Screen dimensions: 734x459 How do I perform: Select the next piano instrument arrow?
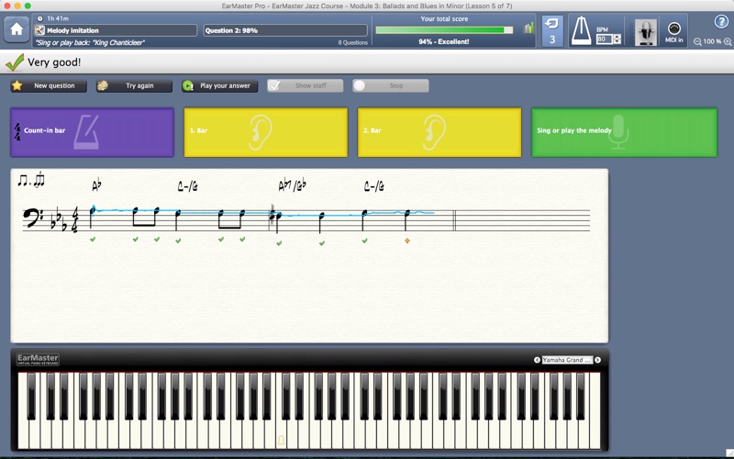tap(597, 360)
